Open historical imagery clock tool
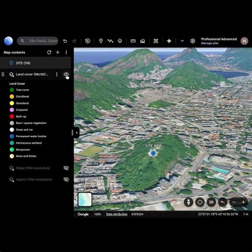 coord(88,41)
